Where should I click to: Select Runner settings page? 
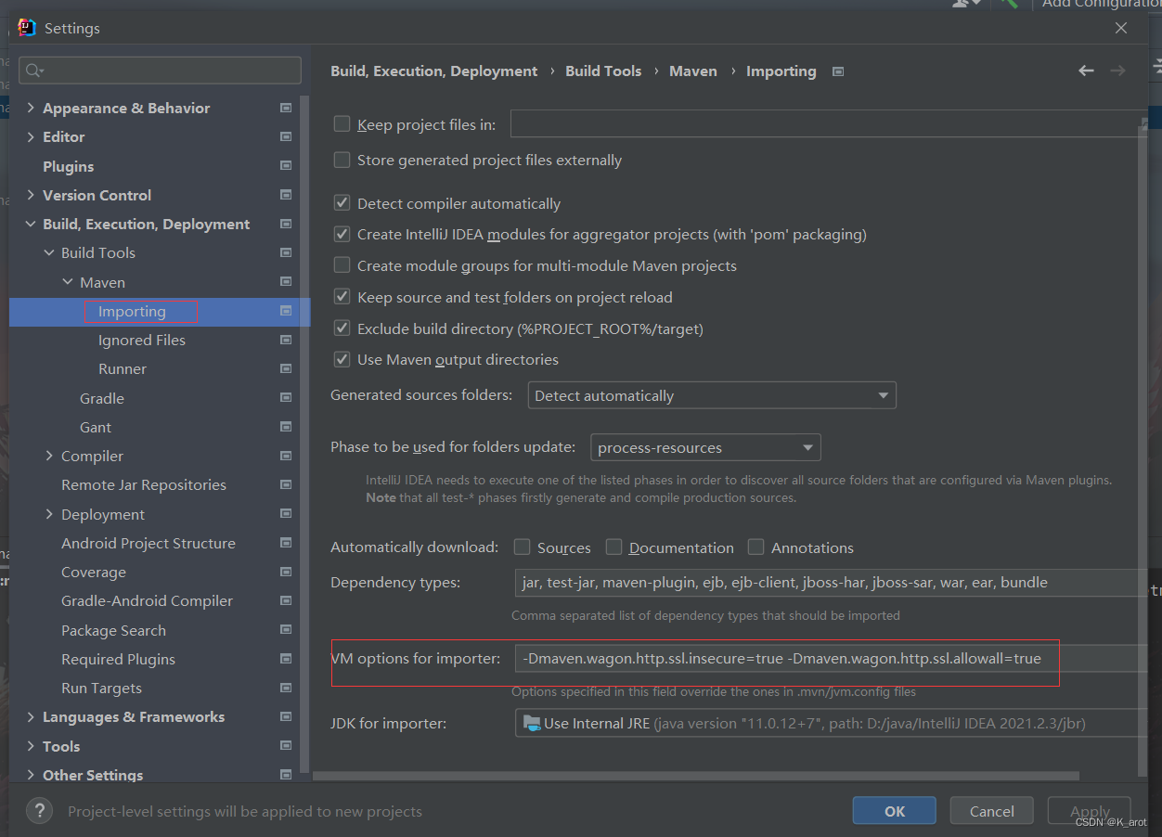(x=123, y=368)
